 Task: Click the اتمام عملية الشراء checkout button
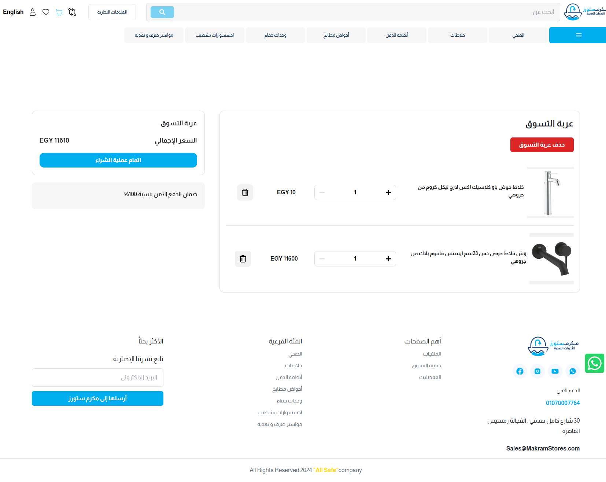click(x=118, y=160)
